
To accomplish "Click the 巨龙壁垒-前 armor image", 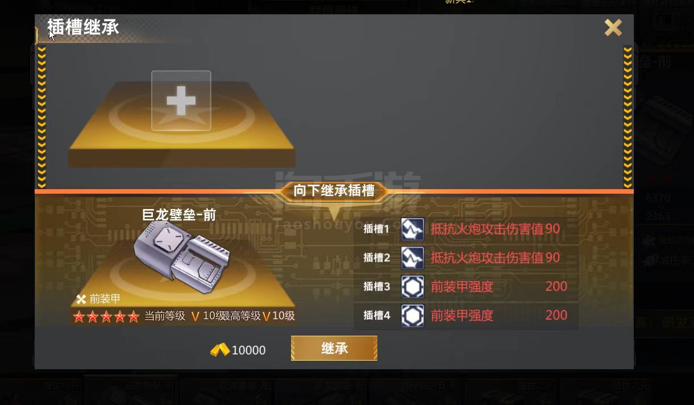I will pyautogui.click(x=182, y=257).
